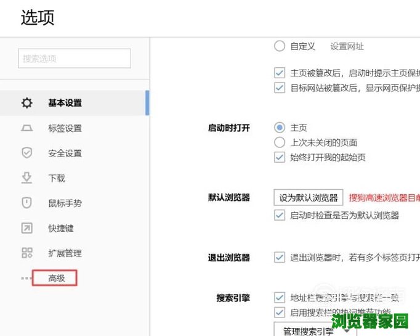The height and width of the screenshot is (336, 420).
Task: Click the download arrow icon beside 下载
Action: pos(26,178)
